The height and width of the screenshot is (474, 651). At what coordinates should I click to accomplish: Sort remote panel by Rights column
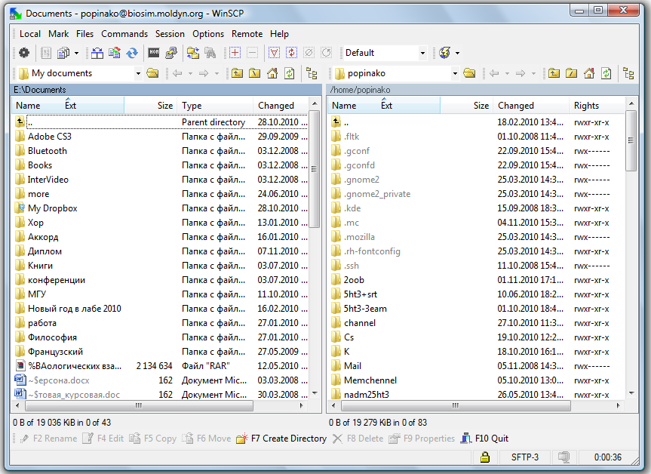pos(596,106)
